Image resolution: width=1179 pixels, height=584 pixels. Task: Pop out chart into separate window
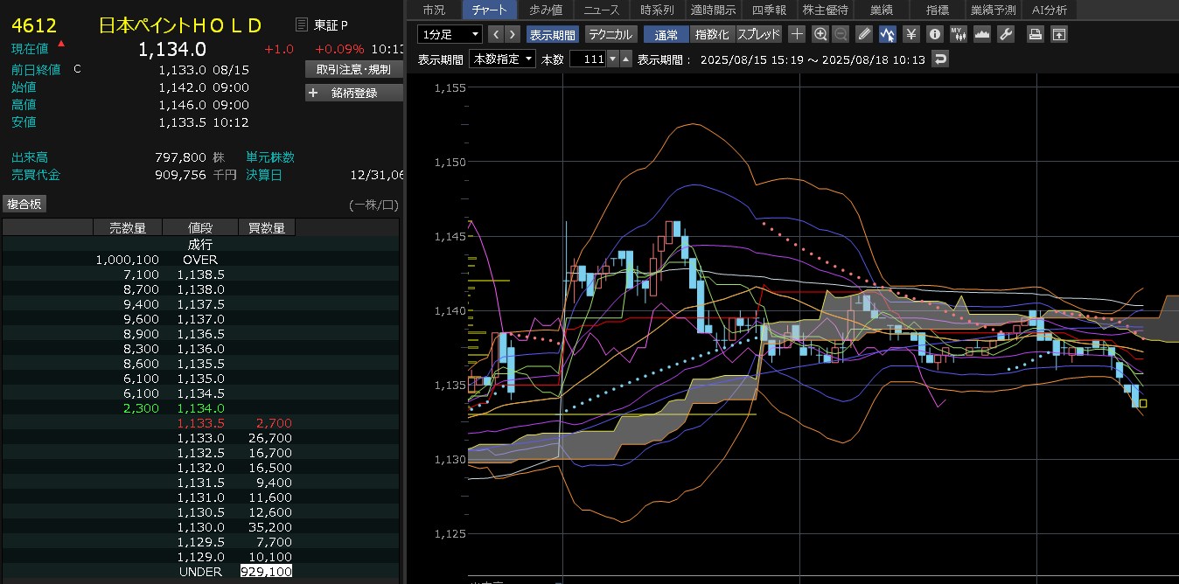(1058, 34)
